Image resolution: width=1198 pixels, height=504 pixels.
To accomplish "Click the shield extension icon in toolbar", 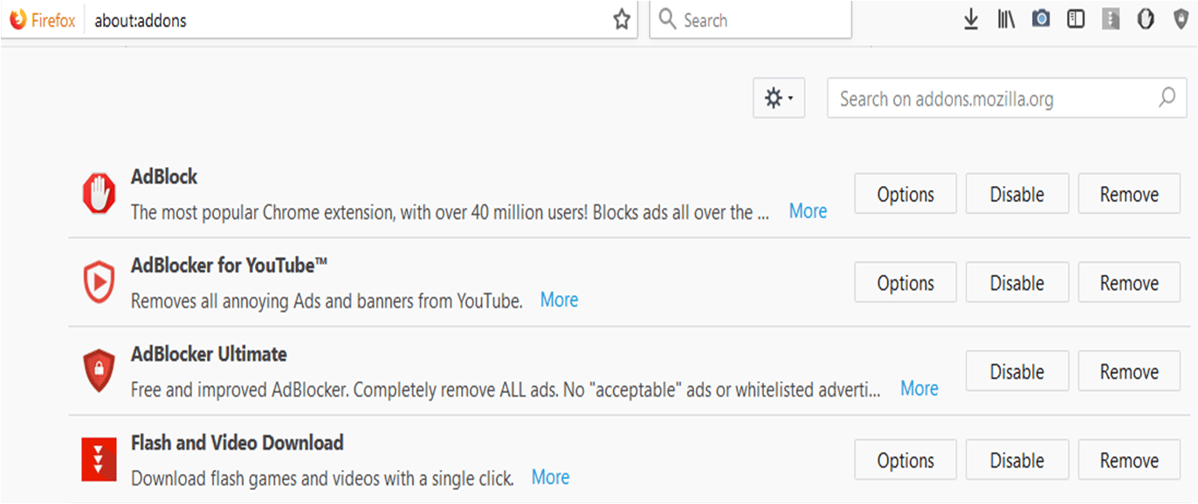I will (x=1181, y=18).
